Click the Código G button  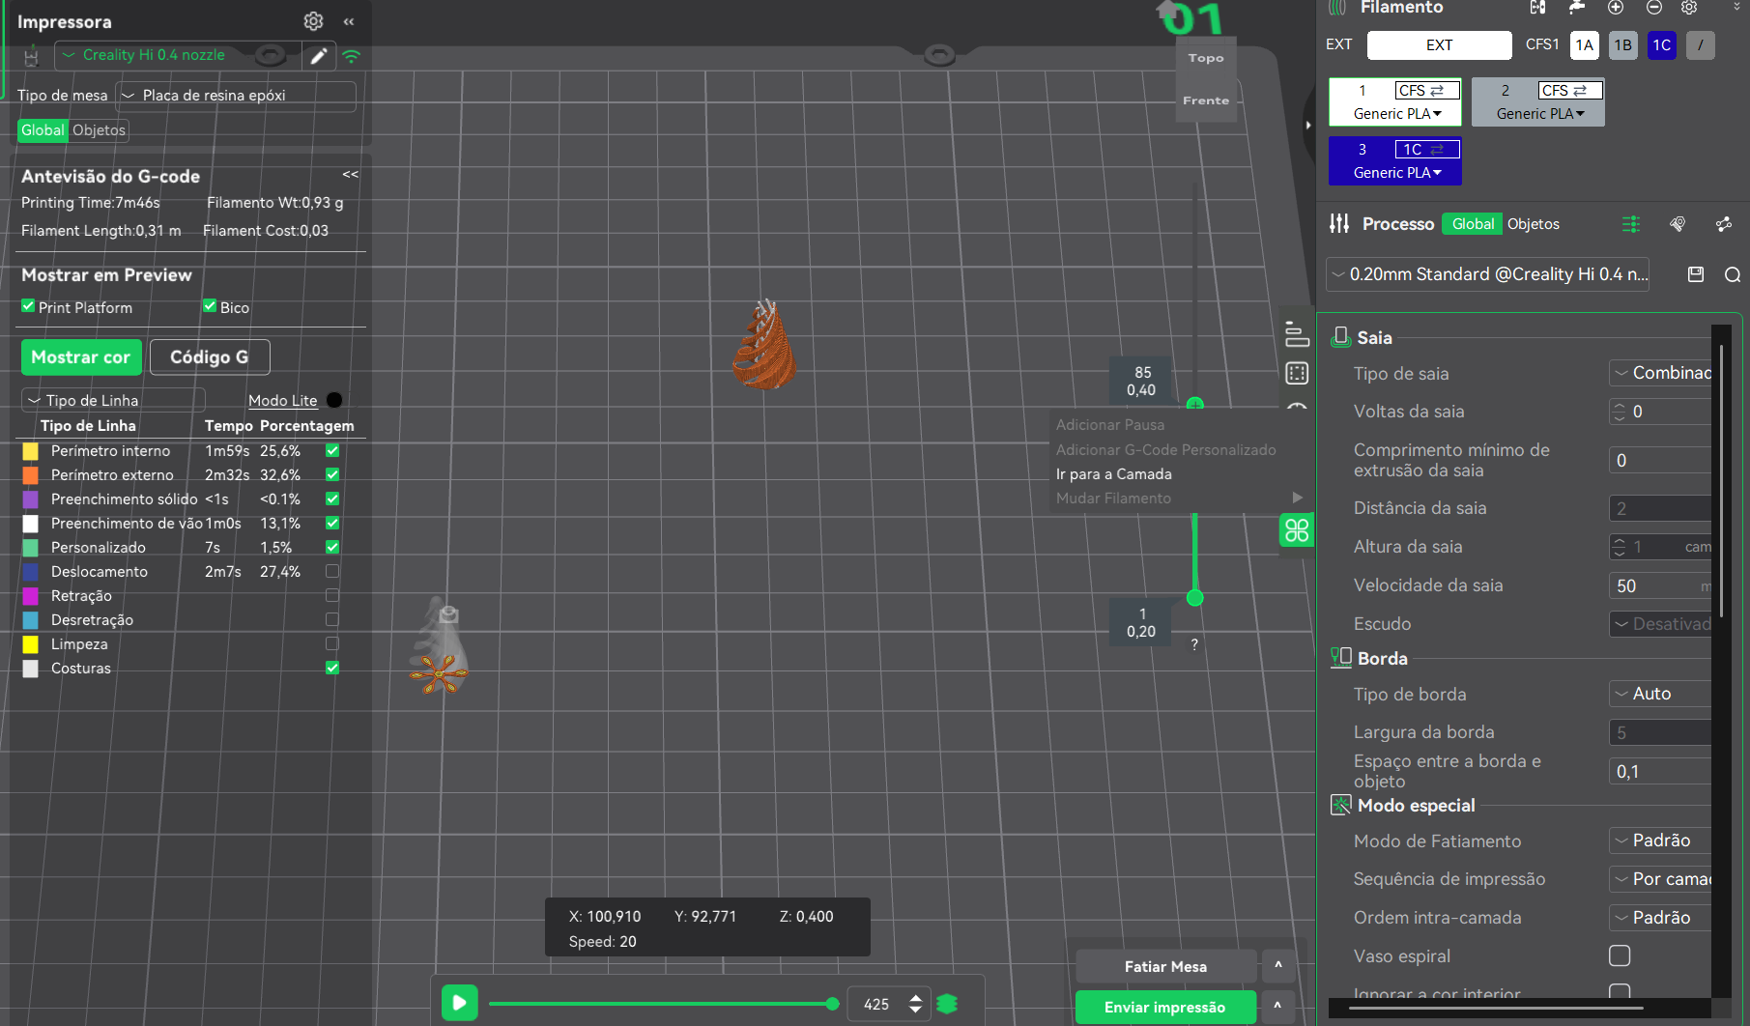[x=210, y=357]
